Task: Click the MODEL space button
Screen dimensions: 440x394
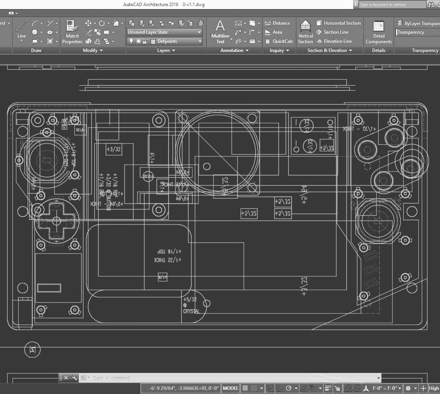Action: (230, 388)
